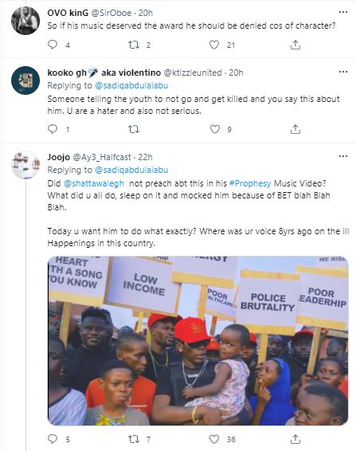Share kooko gh's tweet

tap(295, 129)
